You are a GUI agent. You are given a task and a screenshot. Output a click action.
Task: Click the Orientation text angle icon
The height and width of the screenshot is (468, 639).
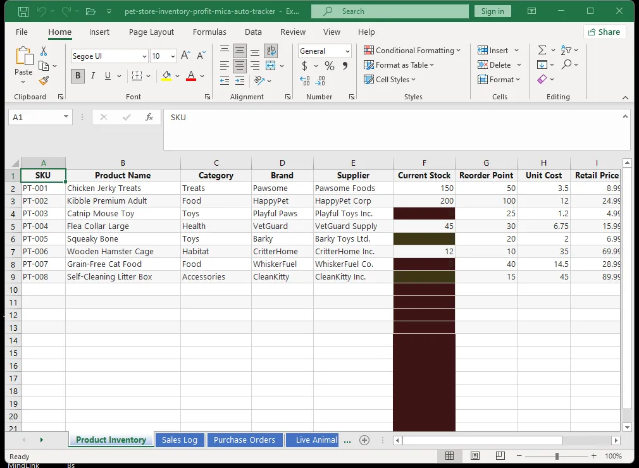[259, 80]
